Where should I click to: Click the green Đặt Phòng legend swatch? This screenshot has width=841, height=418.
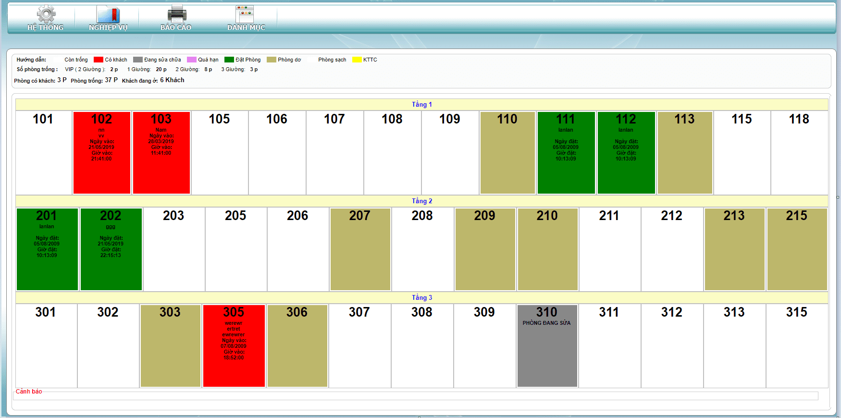[229, 60]
